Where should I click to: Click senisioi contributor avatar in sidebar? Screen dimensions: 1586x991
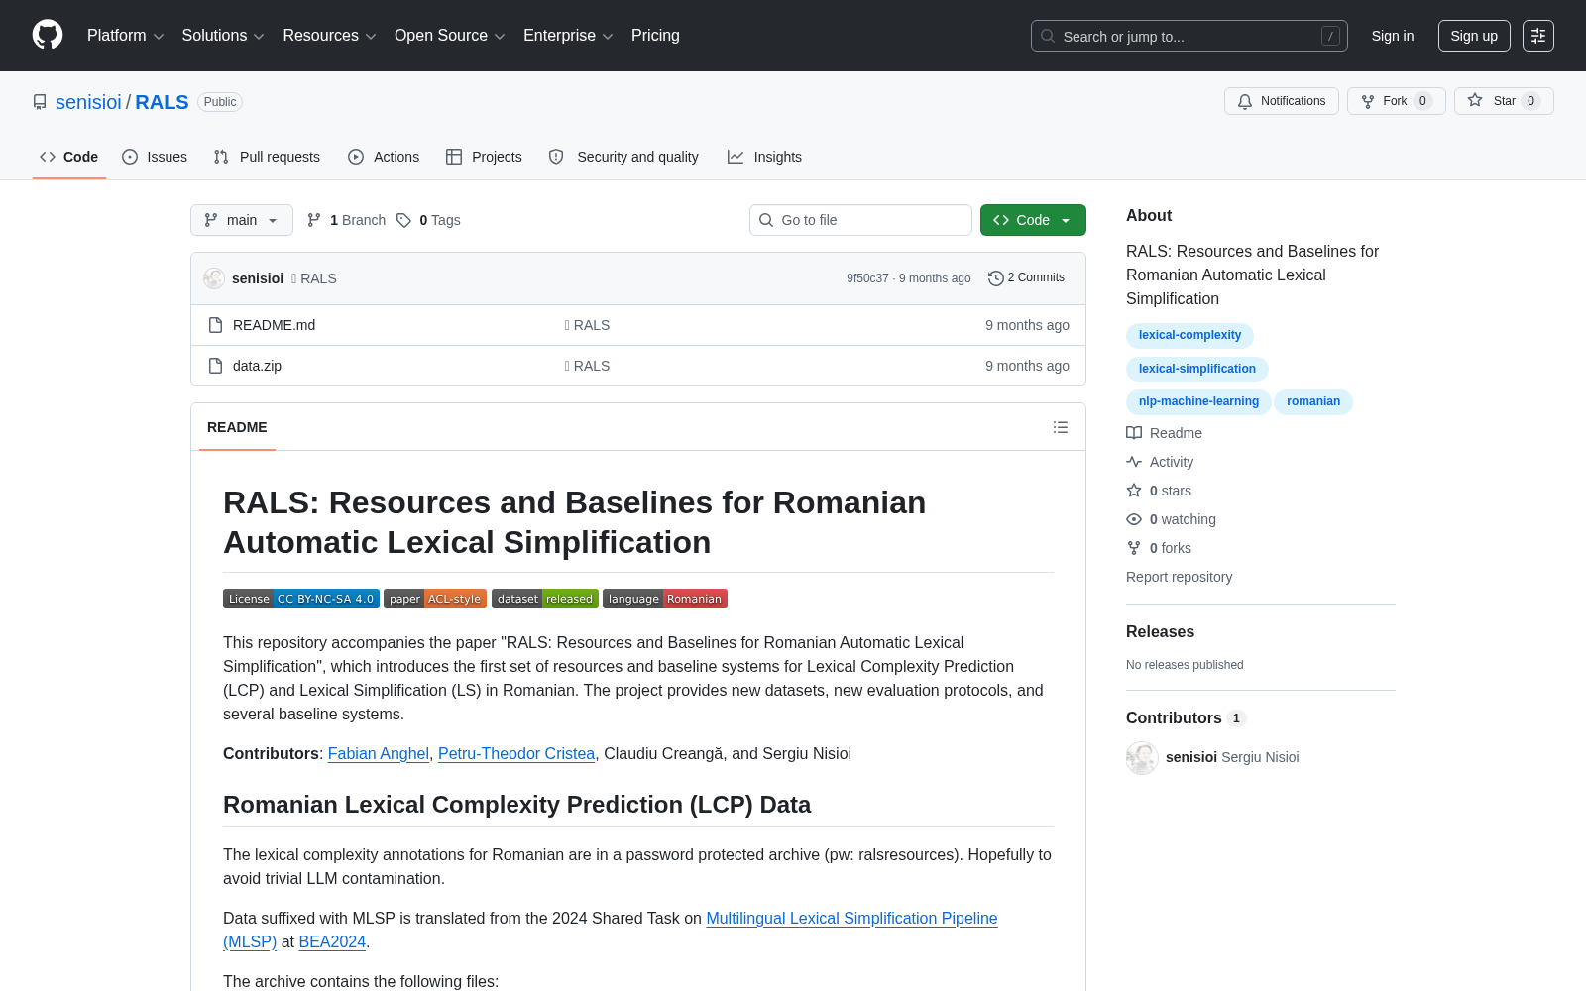[x=1142, y=757]
